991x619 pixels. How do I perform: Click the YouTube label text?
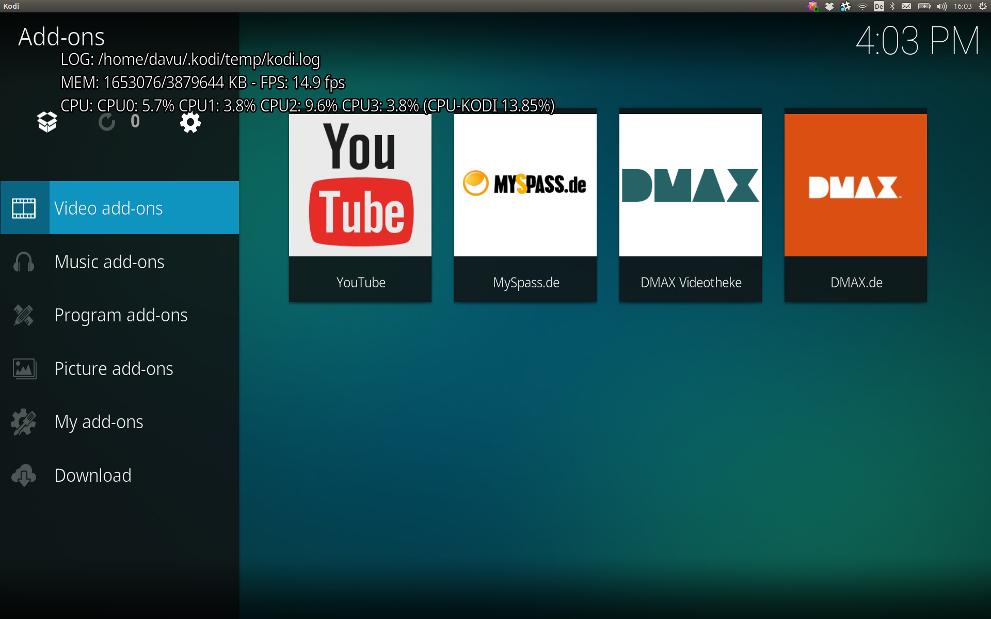(361, 282)
